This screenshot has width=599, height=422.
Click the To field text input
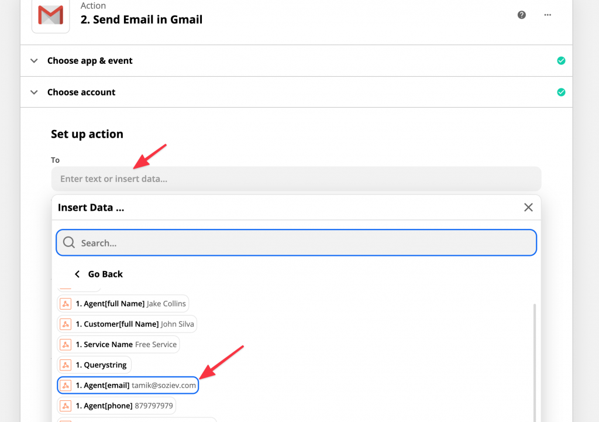296,179
